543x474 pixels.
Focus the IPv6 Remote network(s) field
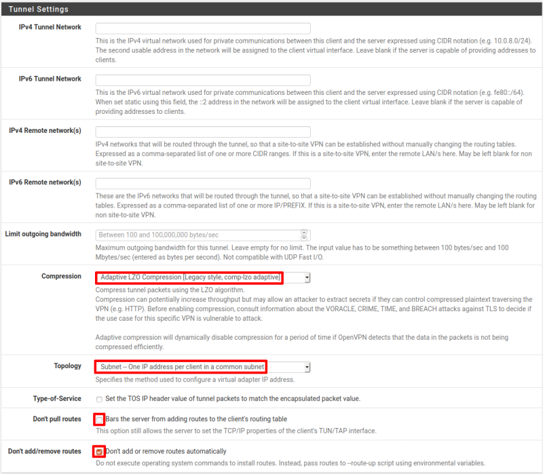(203, 183)
